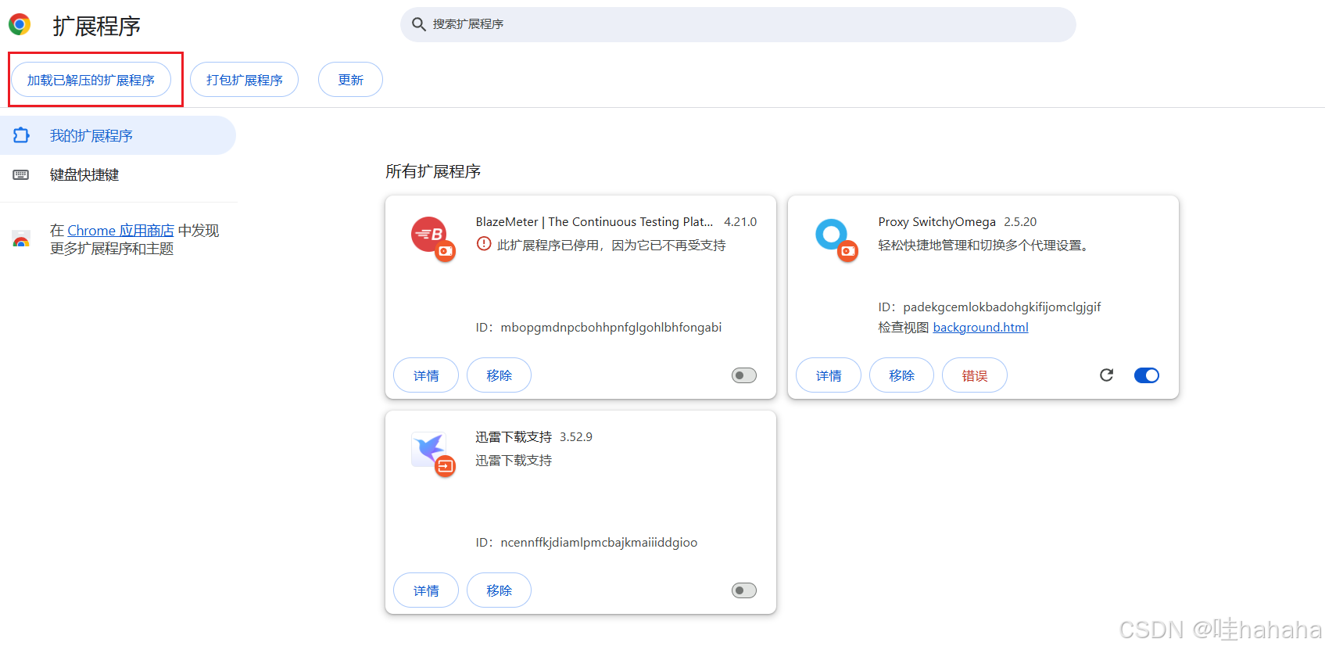Viewport: 1325px width, 653px height.
Task: Click 打包扩展程序 button
Action: 244,80
